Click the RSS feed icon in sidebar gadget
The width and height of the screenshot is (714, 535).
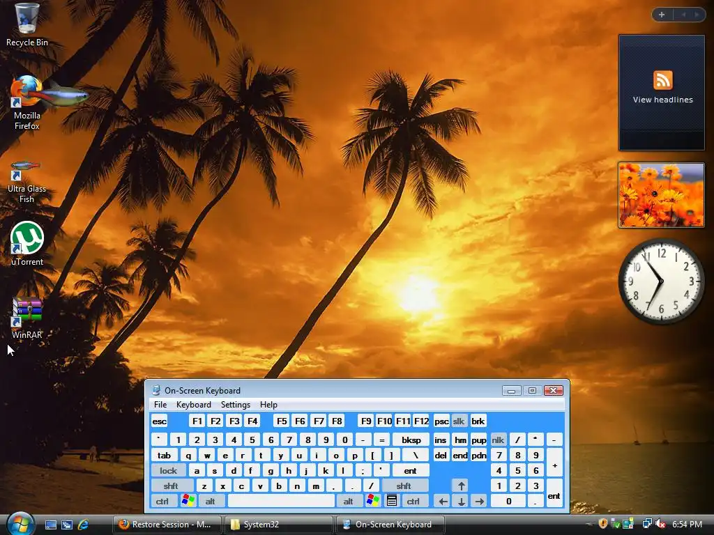point(662,81)
